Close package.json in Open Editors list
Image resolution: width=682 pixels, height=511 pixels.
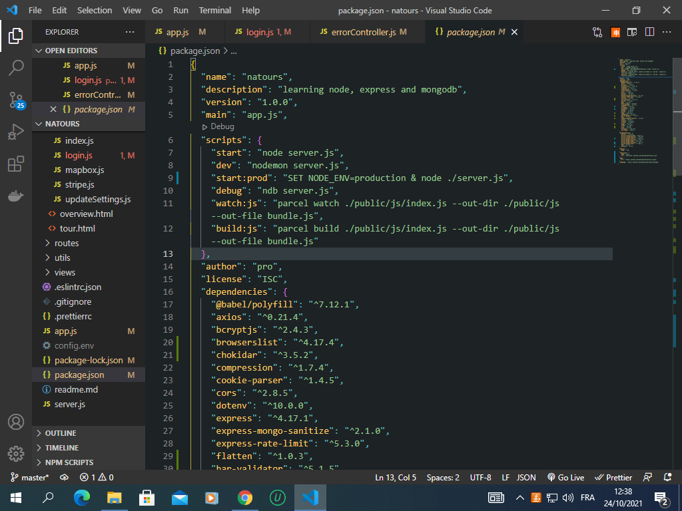click(53, 110)
